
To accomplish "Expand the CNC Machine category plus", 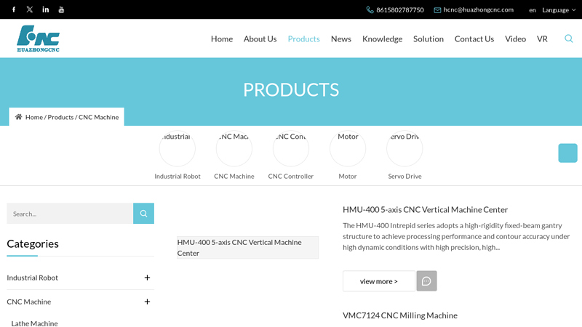I will tap(148, 302).
